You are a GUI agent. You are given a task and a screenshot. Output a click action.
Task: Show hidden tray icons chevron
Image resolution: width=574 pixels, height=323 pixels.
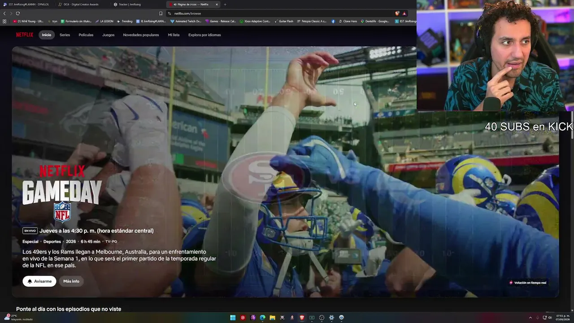coord(531,318)
